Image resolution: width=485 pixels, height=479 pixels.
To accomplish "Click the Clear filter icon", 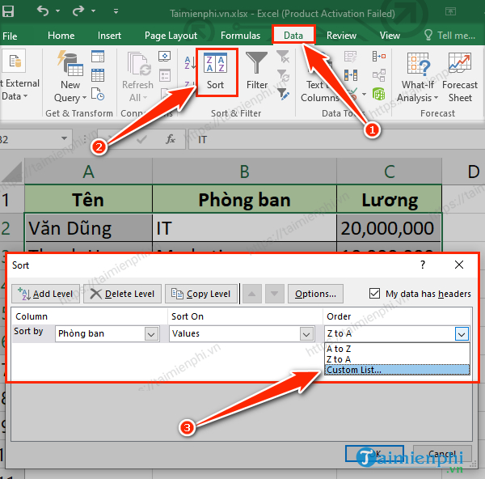I will [283, 57].
